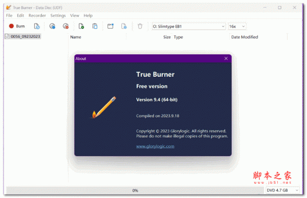Open the Recorder menu
307x198 pixels.
click(x=37, y=15)
